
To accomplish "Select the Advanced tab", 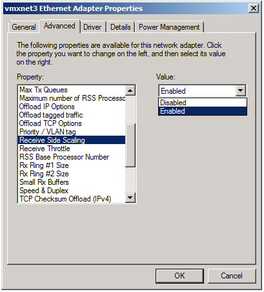I will tap(59, 26).
